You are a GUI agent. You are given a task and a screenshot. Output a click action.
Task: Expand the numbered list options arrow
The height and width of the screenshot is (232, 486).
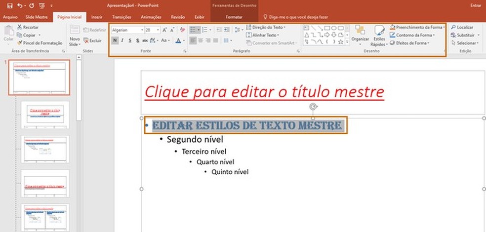210,30
